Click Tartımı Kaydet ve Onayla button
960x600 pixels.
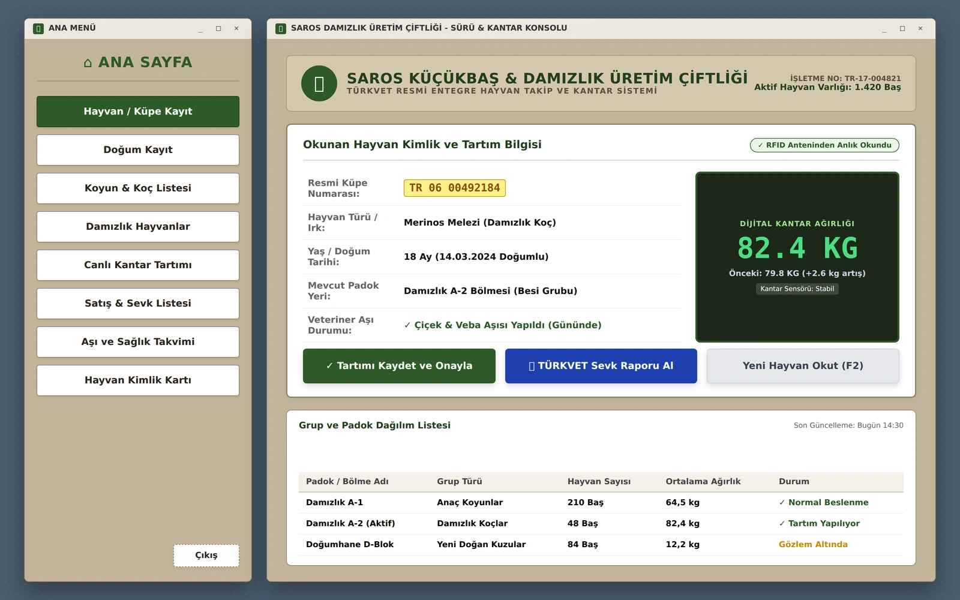[x=399, y=366]
